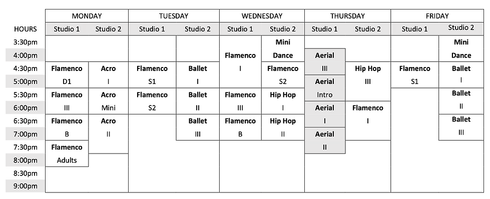The image size is (490, 199).
Task: Select the 3:30pm hour label
Action: pos(26,42)
